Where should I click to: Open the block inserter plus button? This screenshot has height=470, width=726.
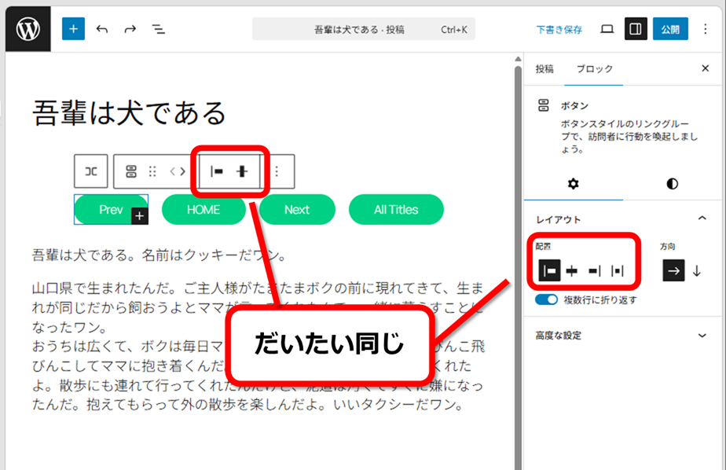pyautogui.click(x=73, y=29)
